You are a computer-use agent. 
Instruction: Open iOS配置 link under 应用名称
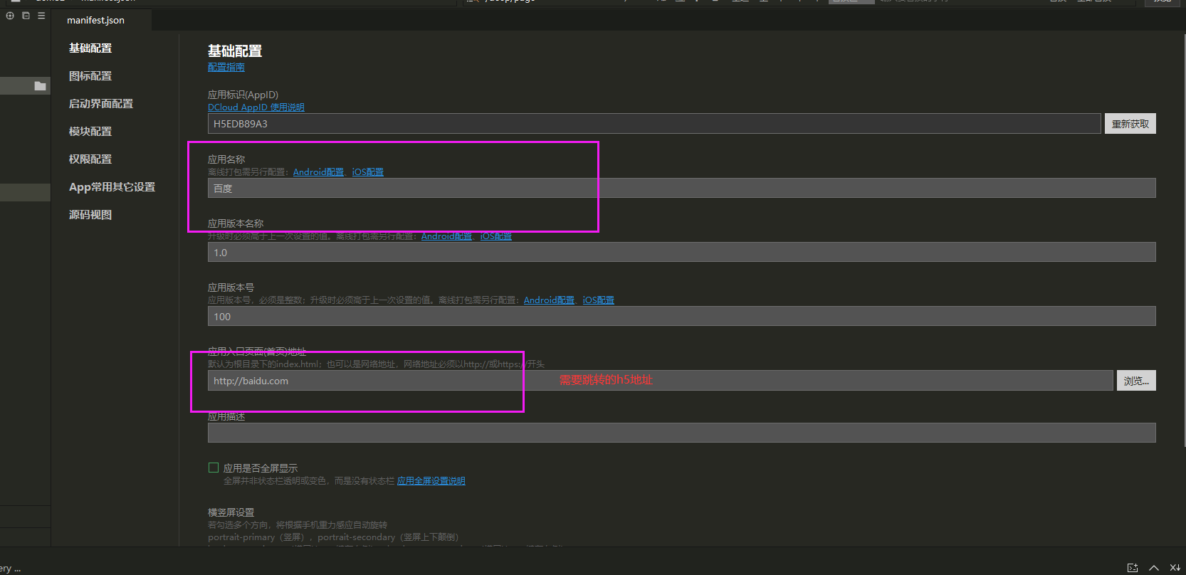[368, 172]
